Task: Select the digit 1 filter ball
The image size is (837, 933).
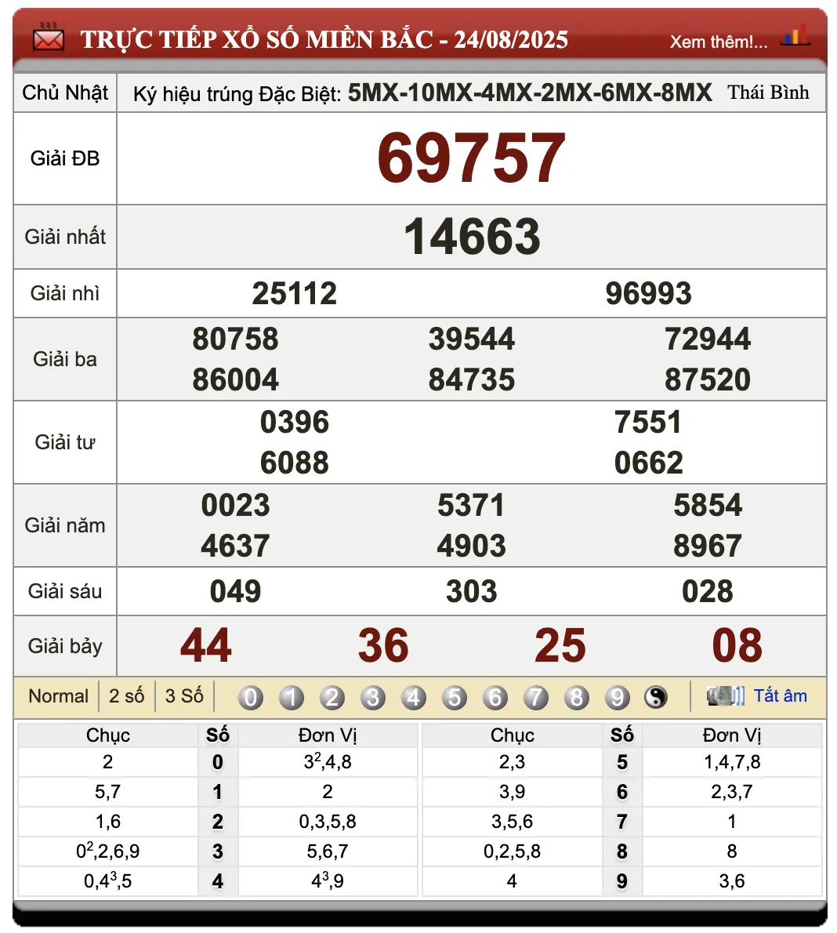Action: pyautogui.click(x=292, y=697)
